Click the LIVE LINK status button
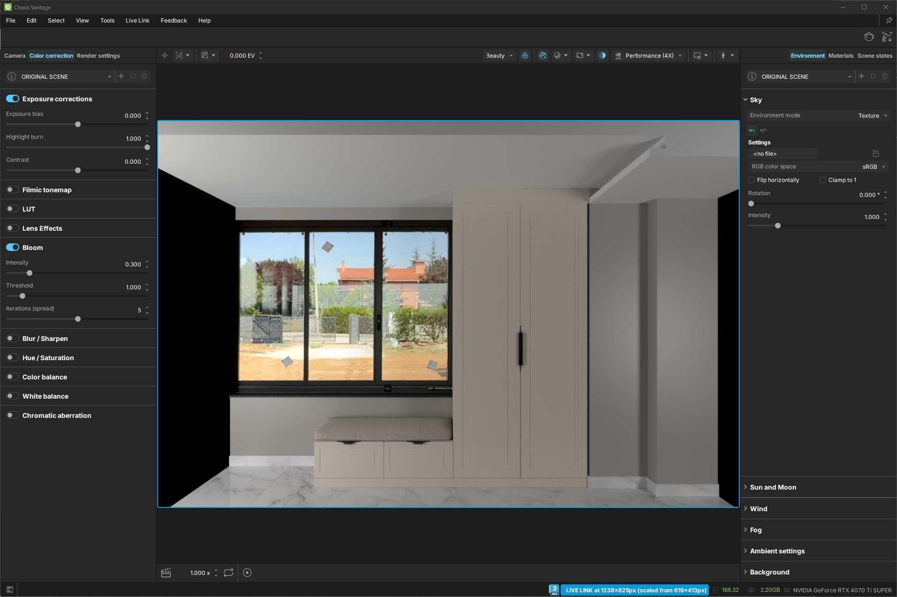This screenshot has height=597, width=897. pyautogui.click(x=636, y=590)
